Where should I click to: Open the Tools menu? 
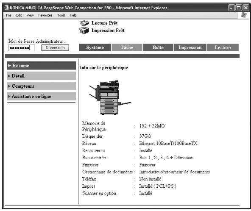click(61, 15)
